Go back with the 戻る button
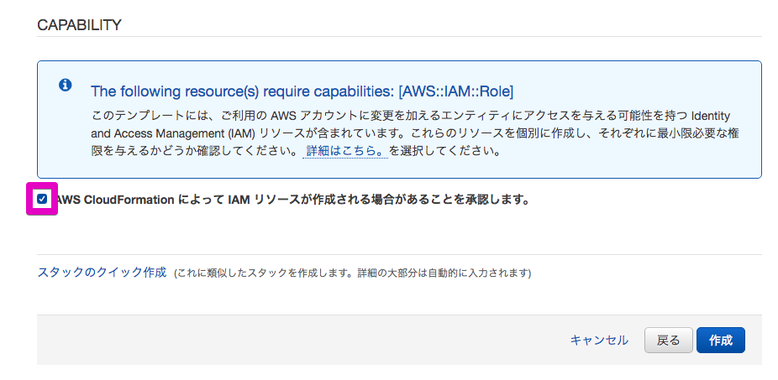The width and height of the screenshot is (778, 380). click(x=668, y=340)
